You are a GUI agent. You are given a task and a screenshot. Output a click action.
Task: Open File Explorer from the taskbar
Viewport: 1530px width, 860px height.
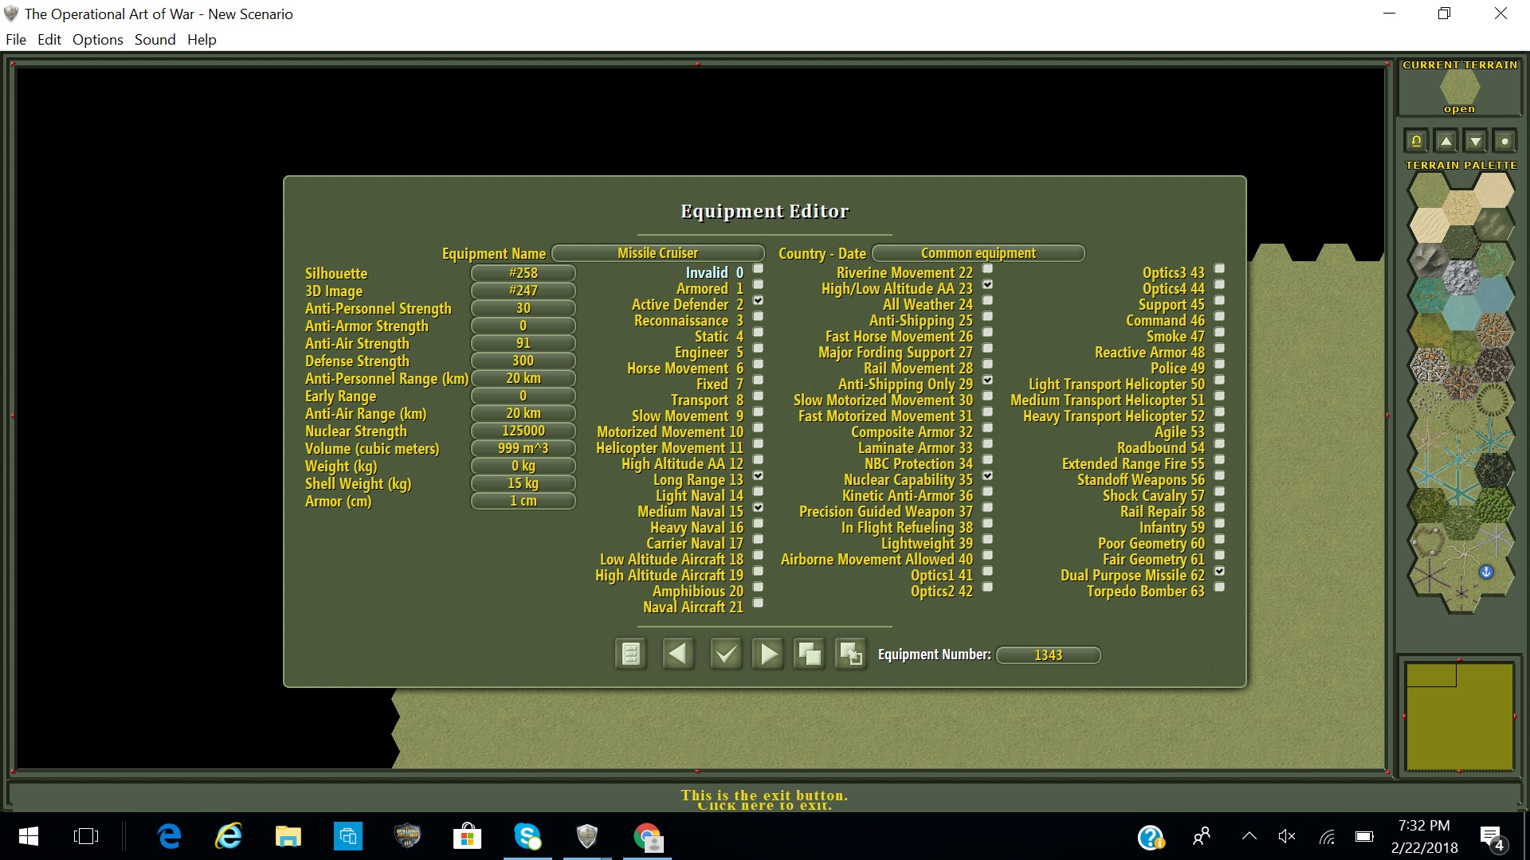pyautogui.click(x=288, y=836)
